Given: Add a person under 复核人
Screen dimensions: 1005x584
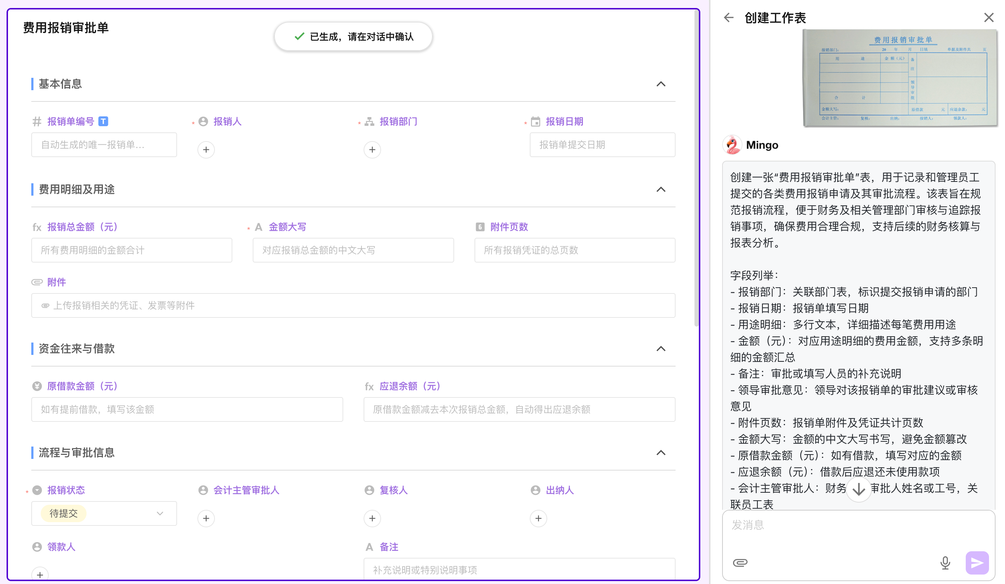Looking at the screenshot, I should click(x=372, y=518).
